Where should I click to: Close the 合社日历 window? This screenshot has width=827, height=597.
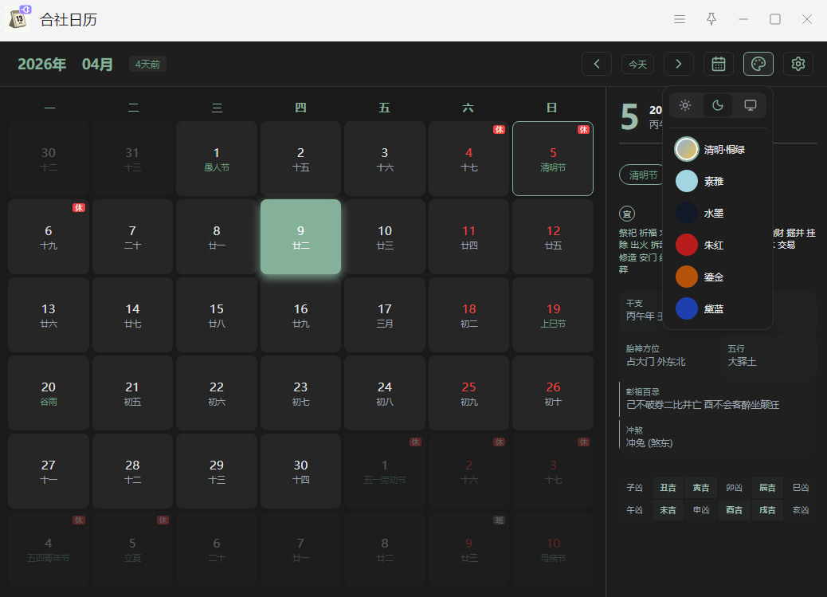tap(807, 20)
